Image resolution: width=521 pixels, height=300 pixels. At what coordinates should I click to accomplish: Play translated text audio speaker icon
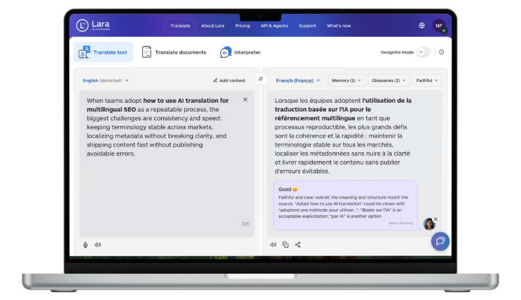273,245
